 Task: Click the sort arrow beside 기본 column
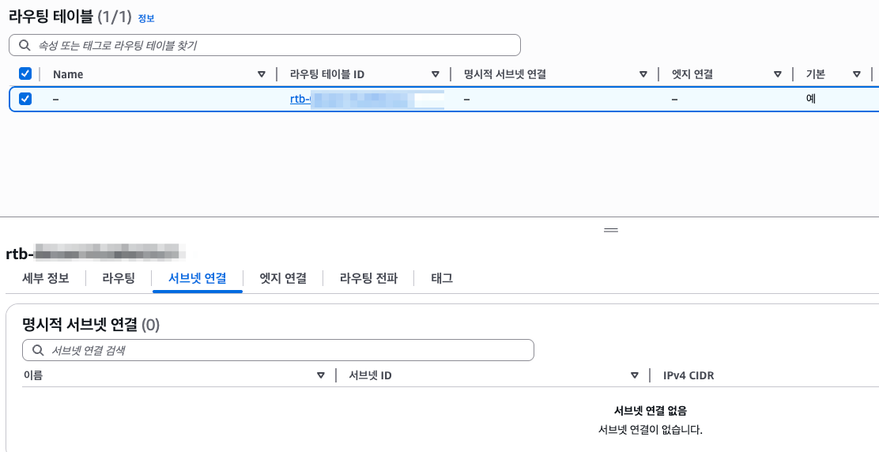click(x=857, y=74)
